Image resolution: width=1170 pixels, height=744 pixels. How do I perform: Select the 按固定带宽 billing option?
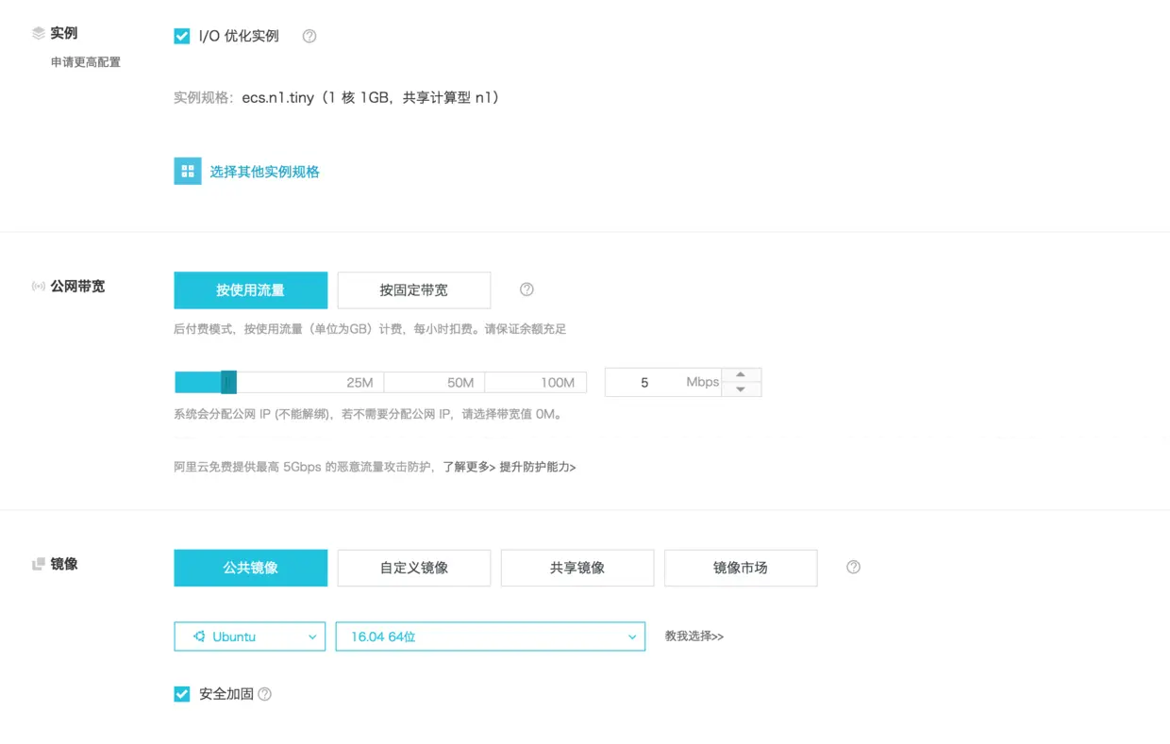pos(413,289)
